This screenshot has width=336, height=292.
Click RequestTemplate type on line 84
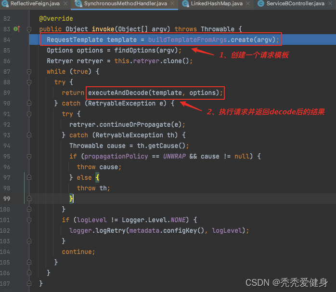[75, 40]
